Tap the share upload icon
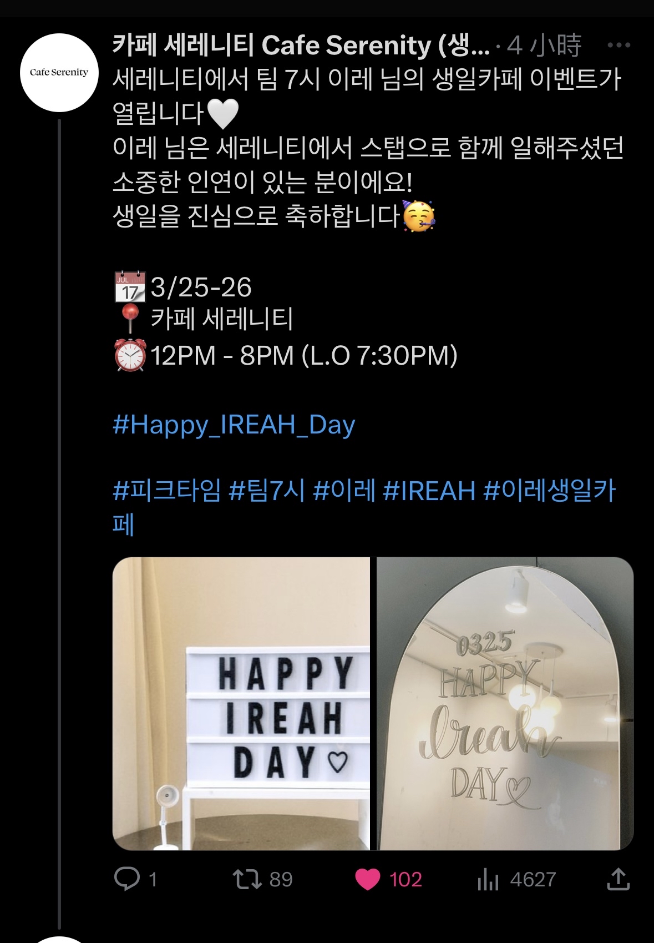The image size is (654, 943). coord(618,879)
